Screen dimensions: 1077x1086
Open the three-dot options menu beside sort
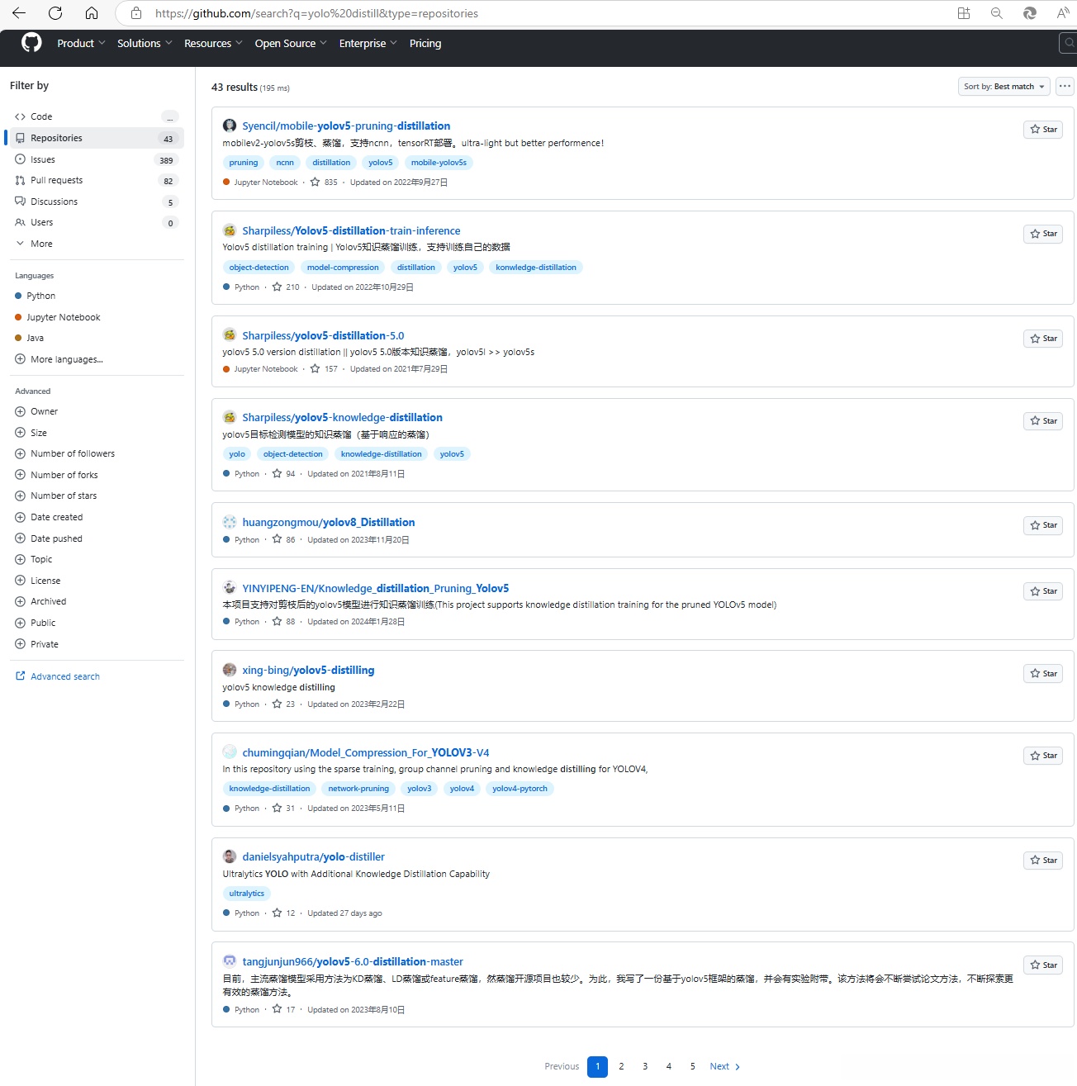pos(1065,86)
